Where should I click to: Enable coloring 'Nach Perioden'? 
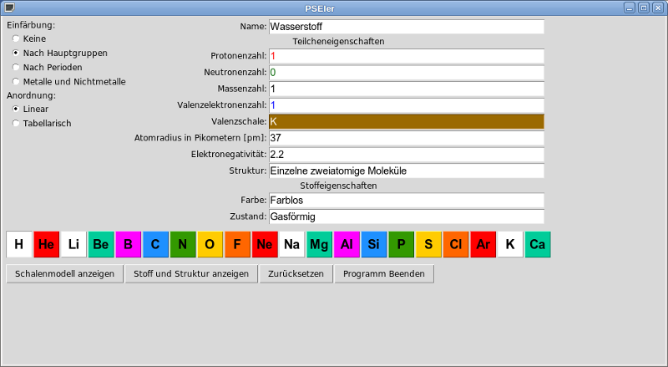coord(16,67)
